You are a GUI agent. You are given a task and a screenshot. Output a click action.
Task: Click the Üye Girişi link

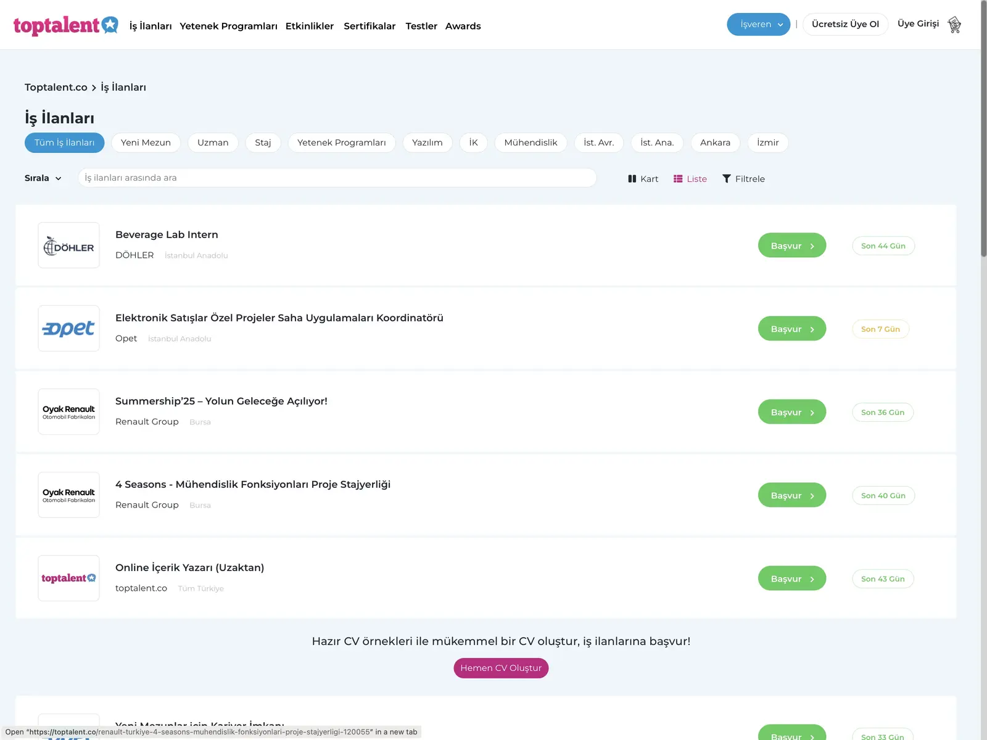point(918,23)
